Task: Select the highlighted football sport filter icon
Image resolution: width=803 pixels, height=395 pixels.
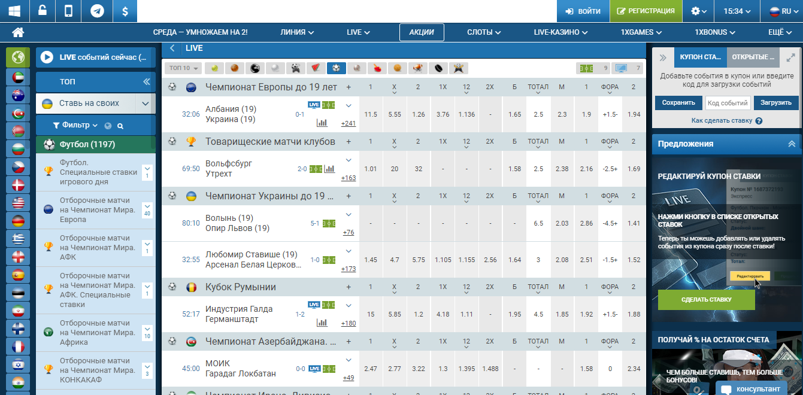Action: 337,68
